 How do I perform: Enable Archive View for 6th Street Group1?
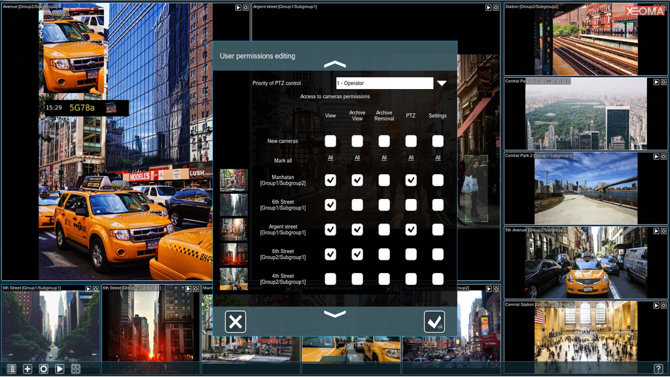[357, 205]
